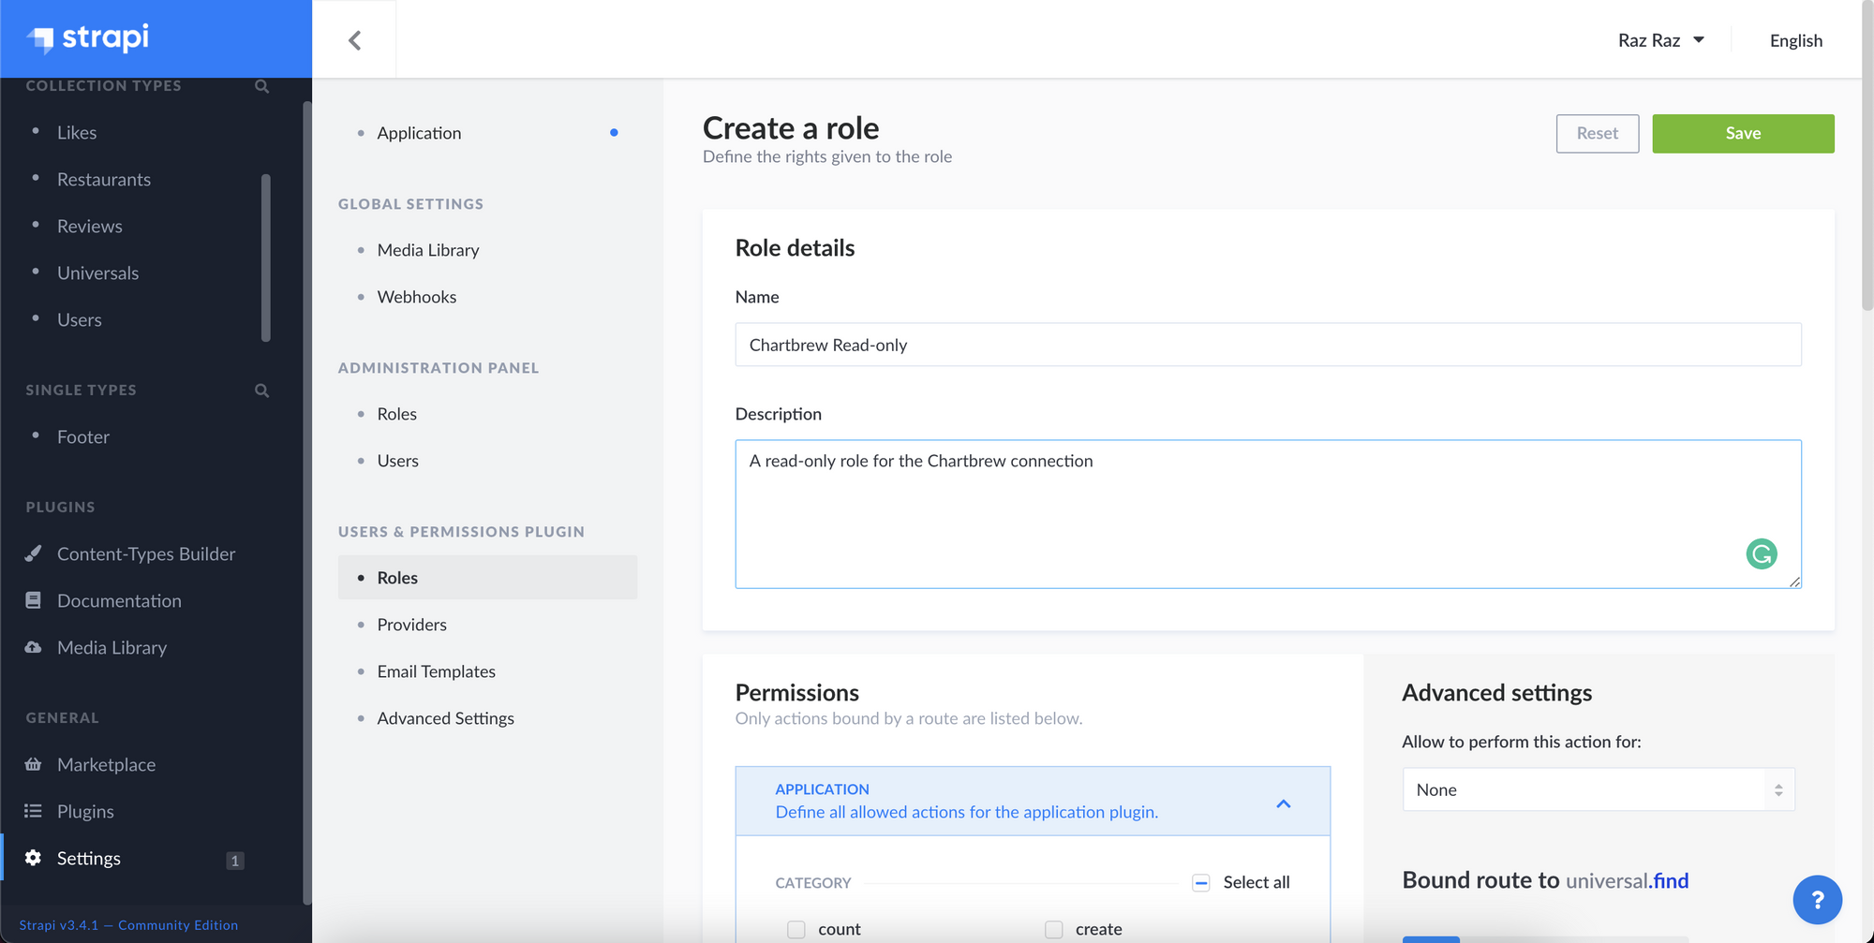Open the None dropdown under Advanced settings
The width and height of the screenshot is (1874, 943).
[x=1597, y=789]
